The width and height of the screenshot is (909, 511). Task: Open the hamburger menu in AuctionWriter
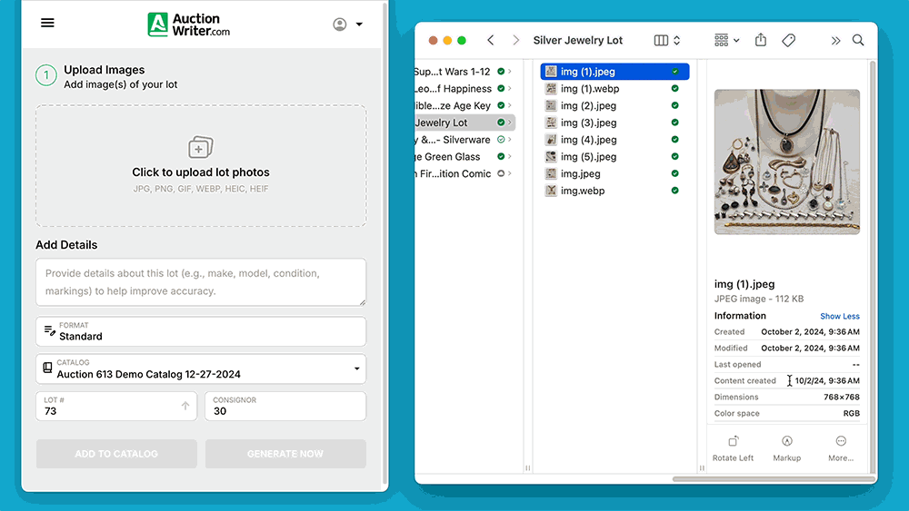(47, 24)
